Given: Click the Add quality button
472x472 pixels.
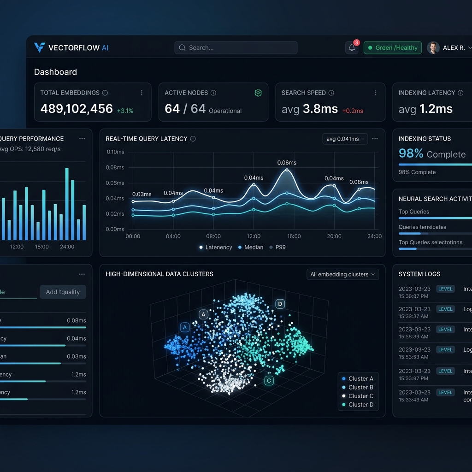Looking at the screenshot, I should point(63,292).
